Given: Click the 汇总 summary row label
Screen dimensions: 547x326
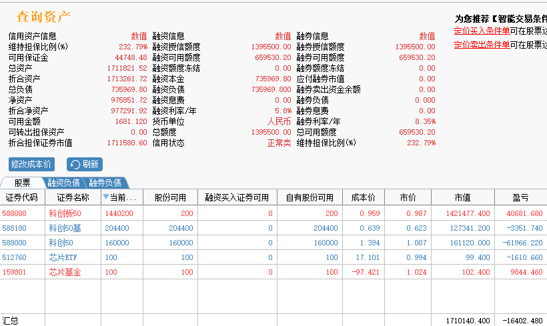Looking at the screenshot, I should [10, 321].
